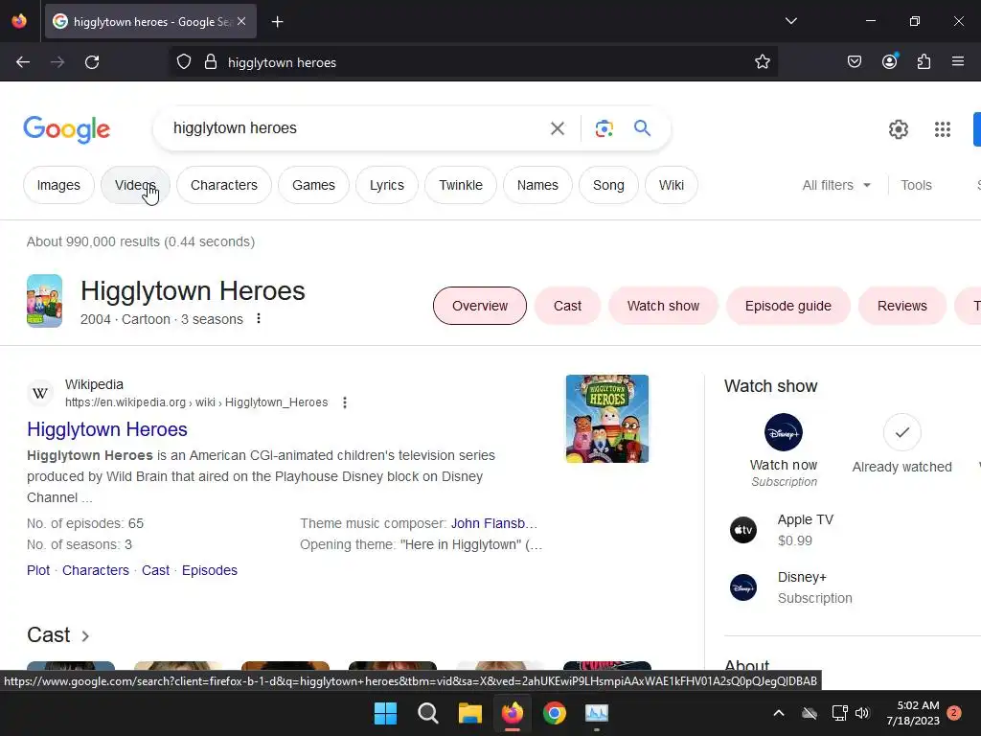
Task: Open Firefox hamburger menu
Action: tap(958, 61)
